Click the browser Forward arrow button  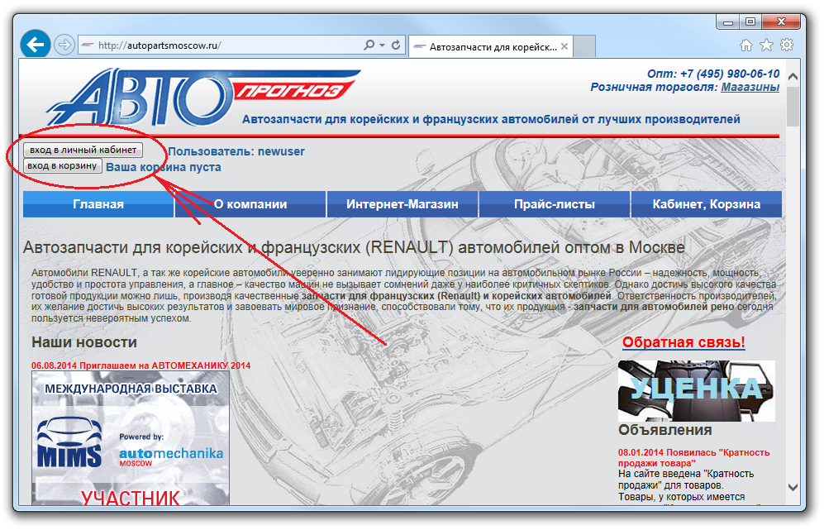tap(64, 45)
